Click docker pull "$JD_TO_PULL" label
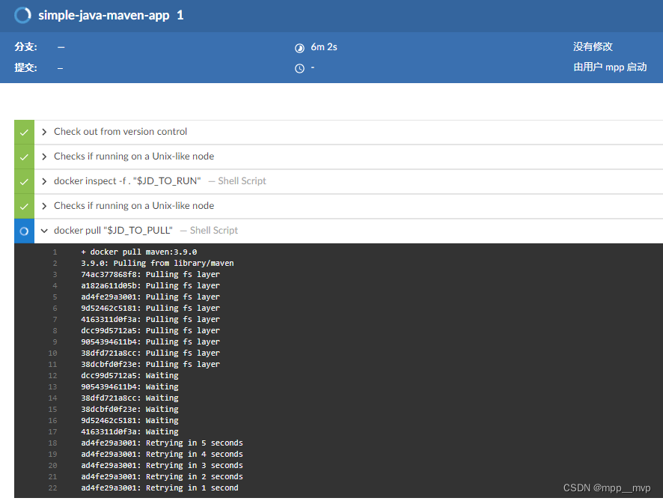The width and height of the screenshot is (663, 501). pos(113,230)
